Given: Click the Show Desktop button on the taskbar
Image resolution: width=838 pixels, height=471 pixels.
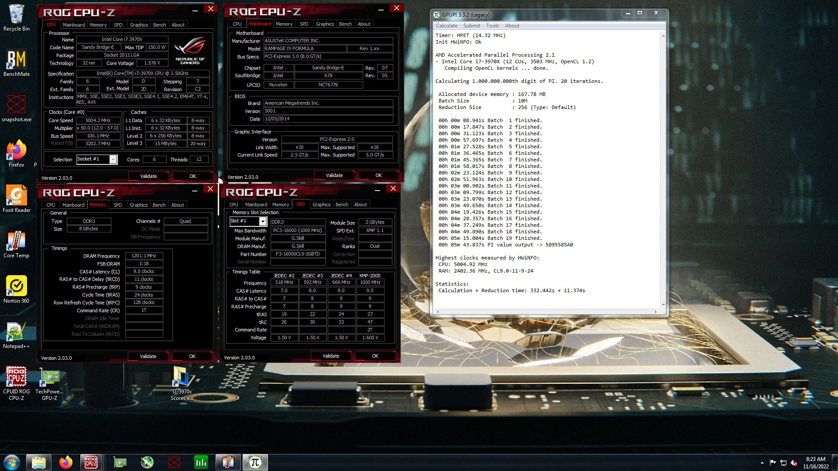Looking at the screenshot, I should coord(835,462).
